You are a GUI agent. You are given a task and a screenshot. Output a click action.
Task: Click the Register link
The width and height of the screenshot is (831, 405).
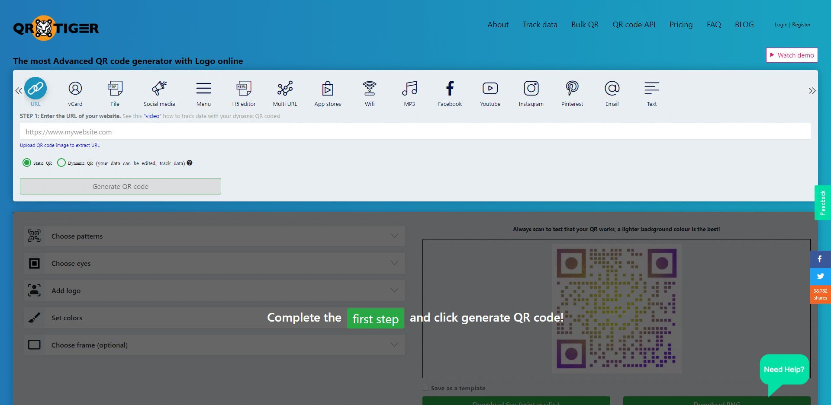802,25
